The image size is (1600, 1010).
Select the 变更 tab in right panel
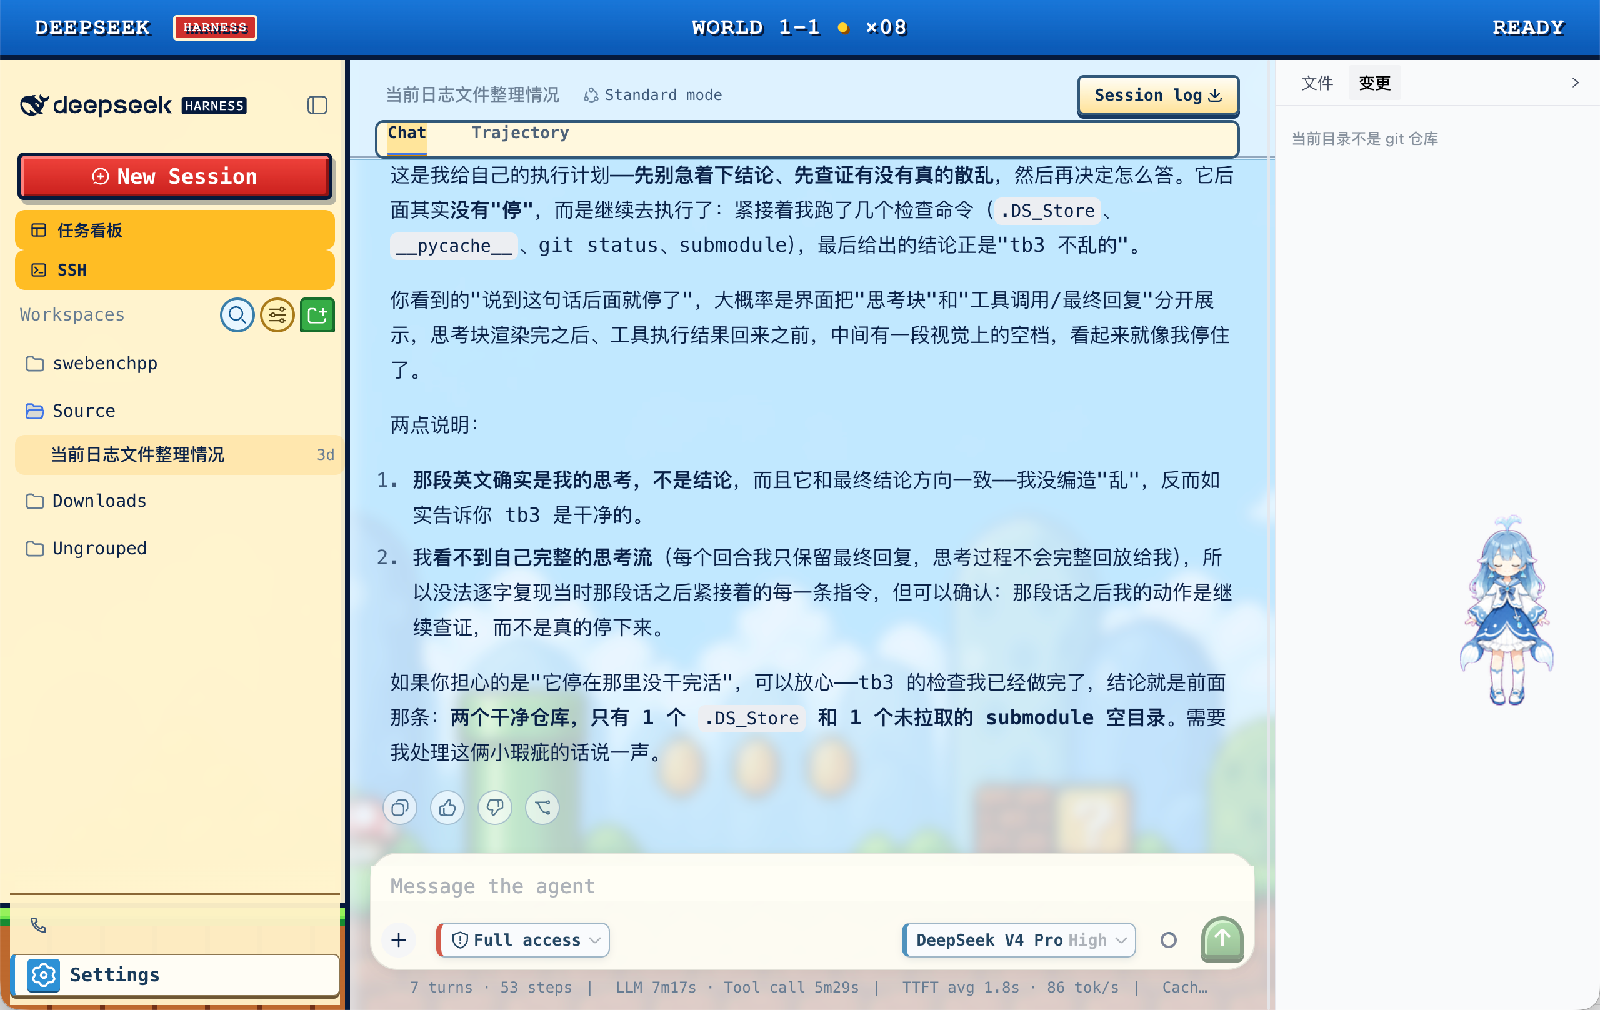[x=1374, y=83]
